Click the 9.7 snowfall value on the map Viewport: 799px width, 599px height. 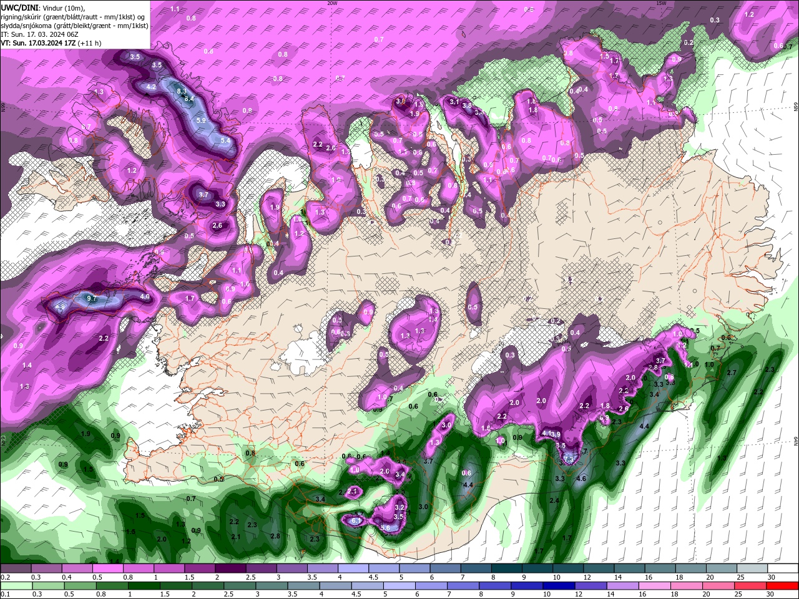point(92,299)
